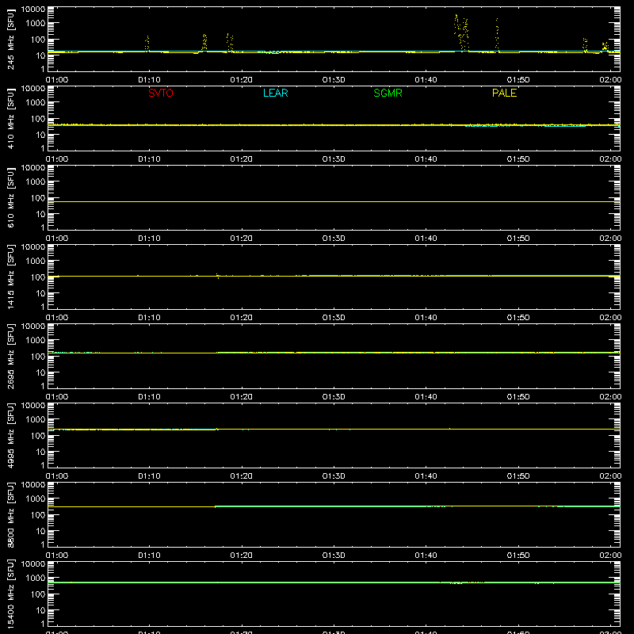634x634 pixels.
Task: Select the 8800 MHz [SFU] axis title
Action: (x=10, y=515)
